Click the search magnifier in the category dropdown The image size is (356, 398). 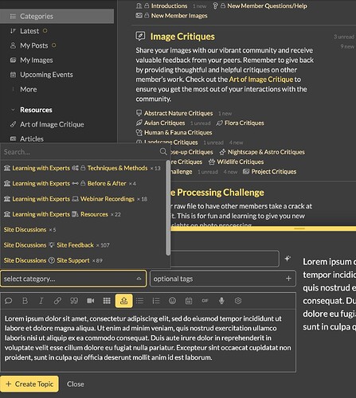click(163, 151)
